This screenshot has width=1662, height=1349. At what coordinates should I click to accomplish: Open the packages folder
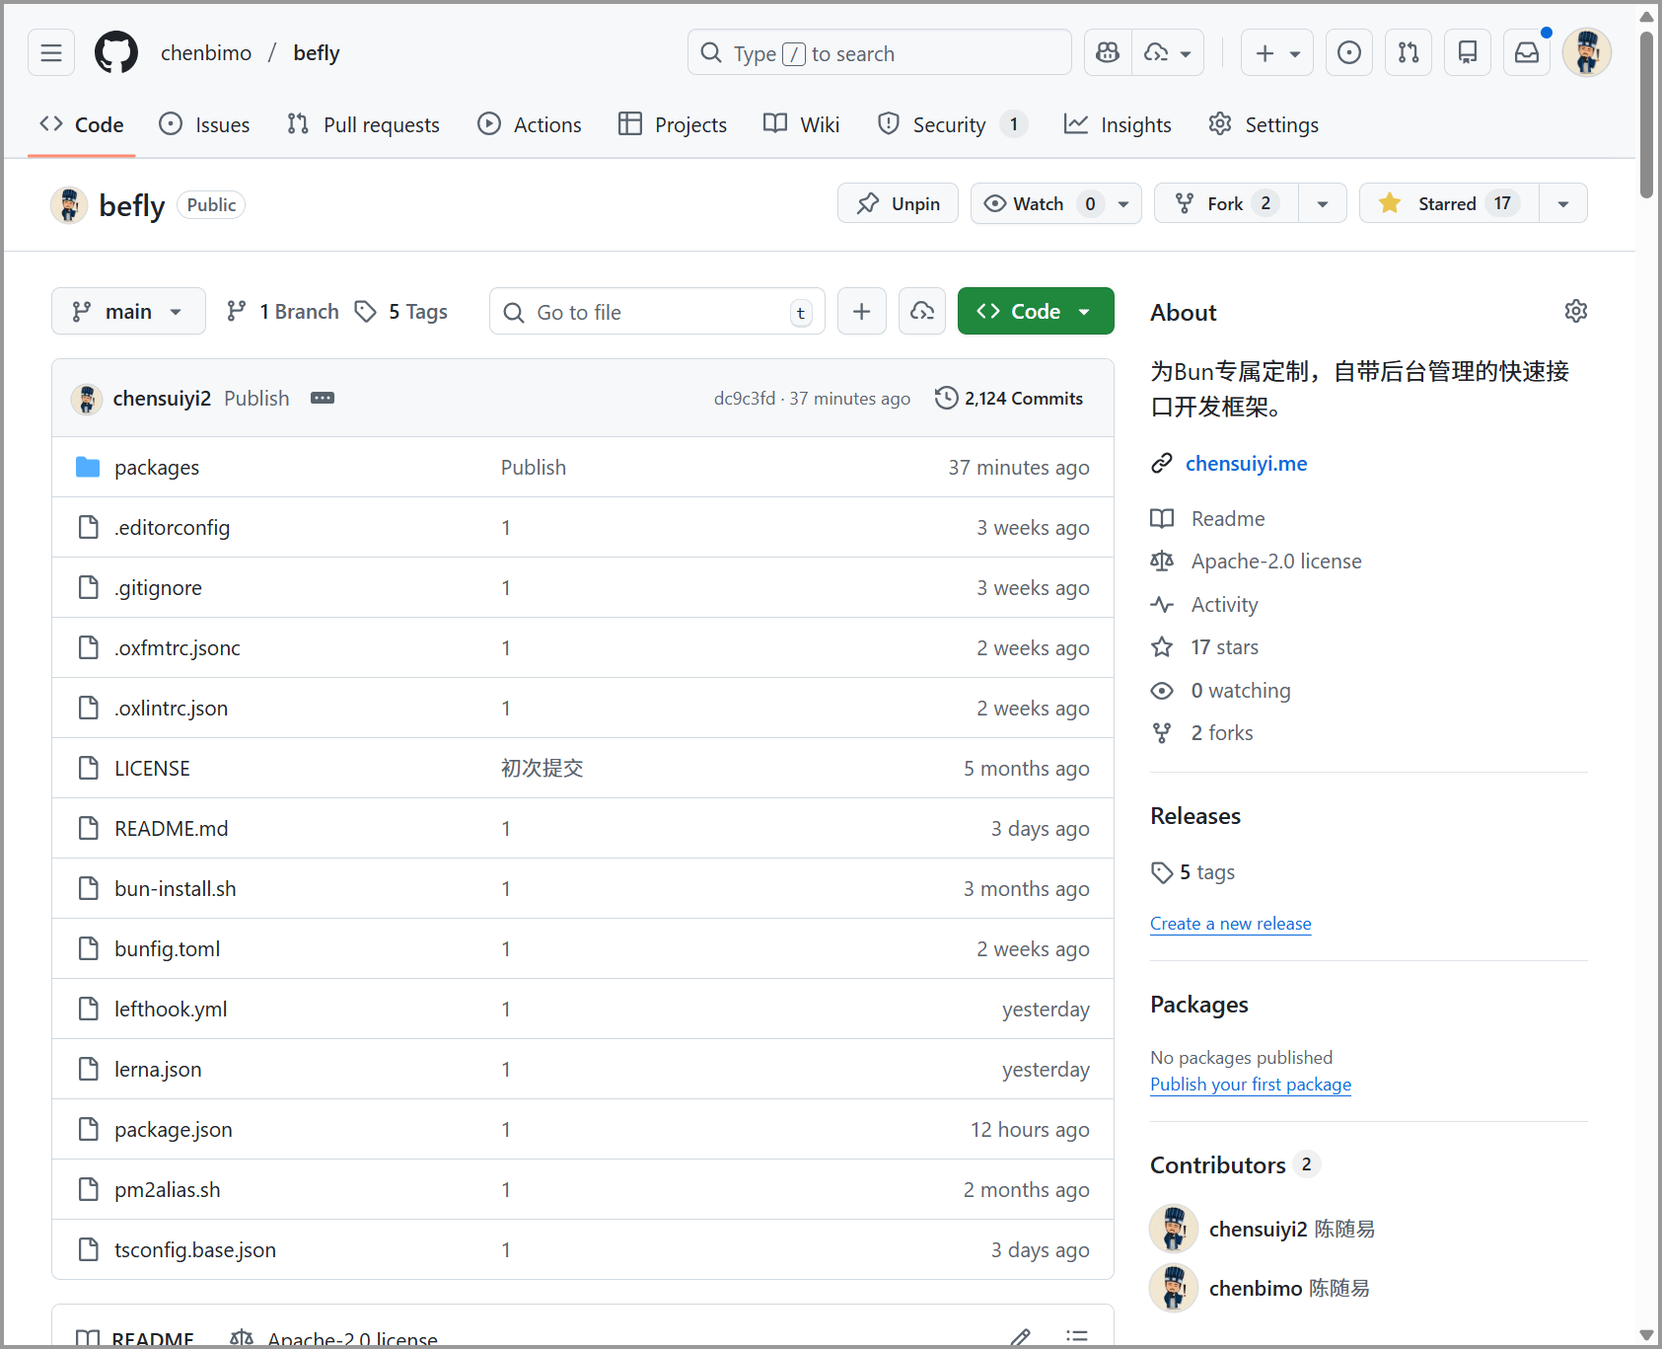click(157, 468)
